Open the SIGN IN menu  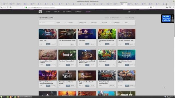point(88,12)
